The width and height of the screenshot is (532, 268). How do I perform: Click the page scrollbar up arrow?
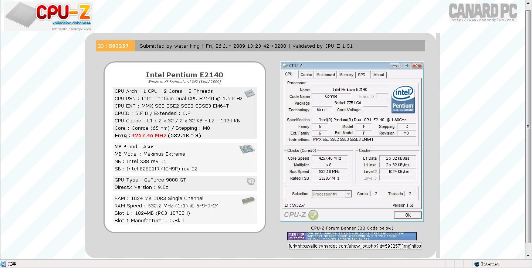coord(528,3)
